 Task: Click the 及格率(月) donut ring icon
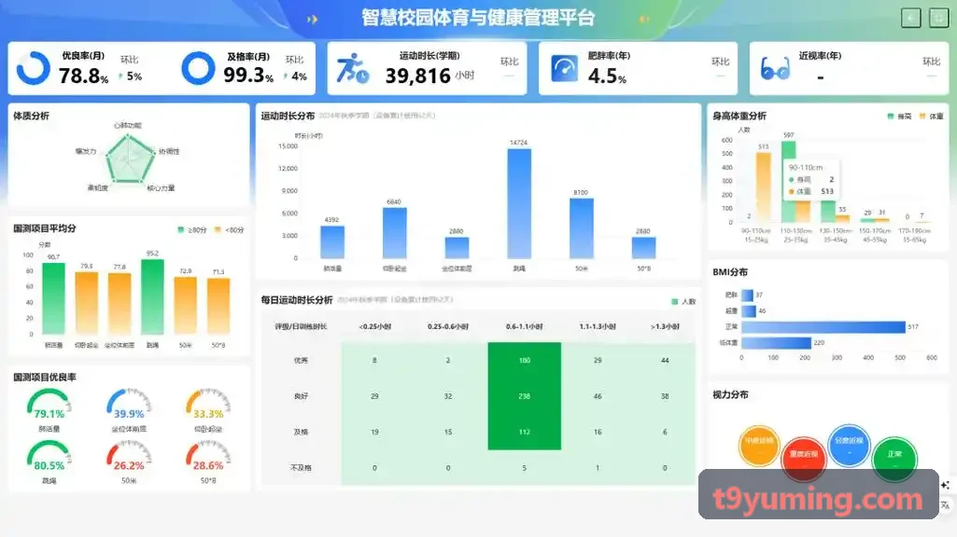click(198, 68)
